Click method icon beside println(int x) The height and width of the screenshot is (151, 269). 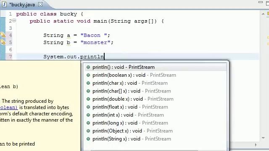tap(88, 115)
